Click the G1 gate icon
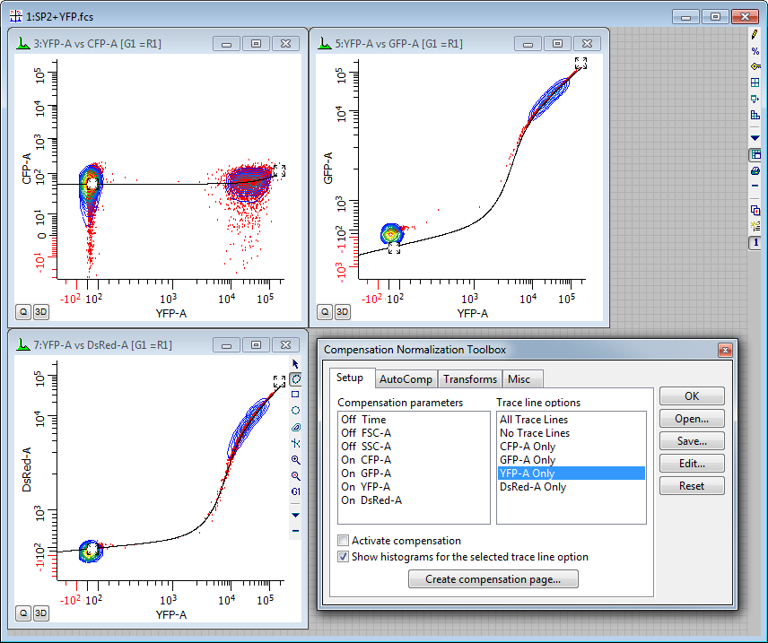768x643 pixels. [296, 491]
